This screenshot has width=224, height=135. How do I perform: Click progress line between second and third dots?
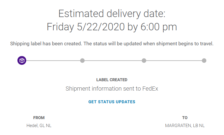coord(113,61)
